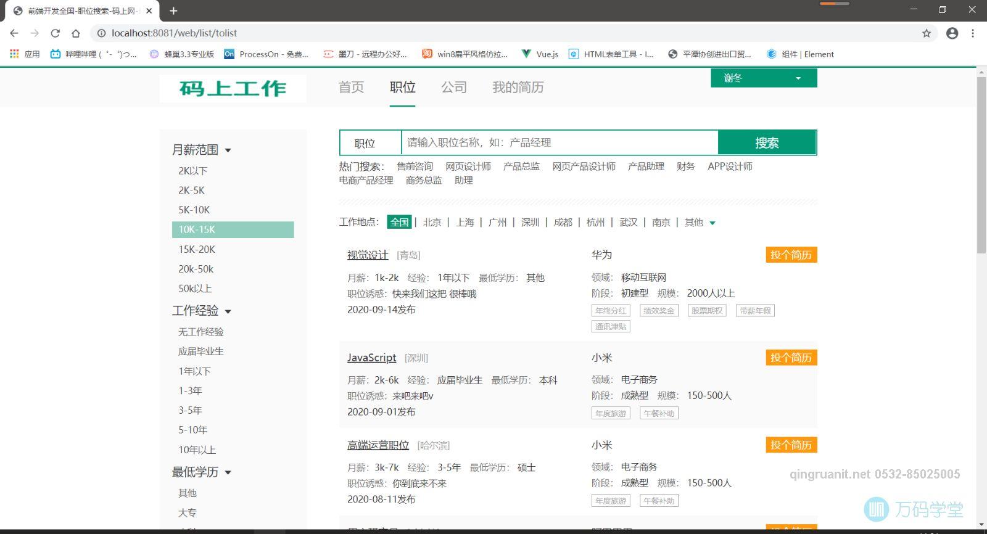Go to browser home page icon

click(75, 33)
